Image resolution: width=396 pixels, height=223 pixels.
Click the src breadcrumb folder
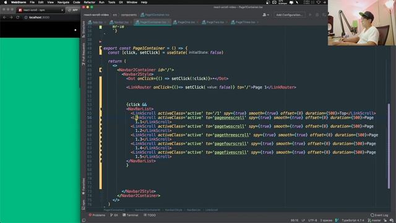point(115,15)
